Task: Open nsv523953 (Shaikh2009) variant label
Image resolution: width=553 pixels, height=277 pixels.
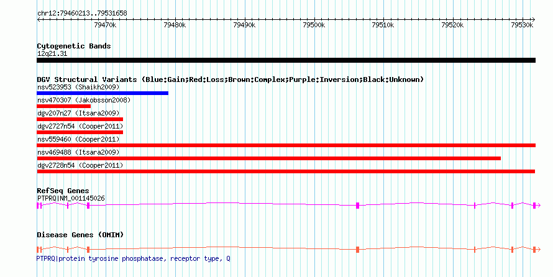Action: [78, 87]
